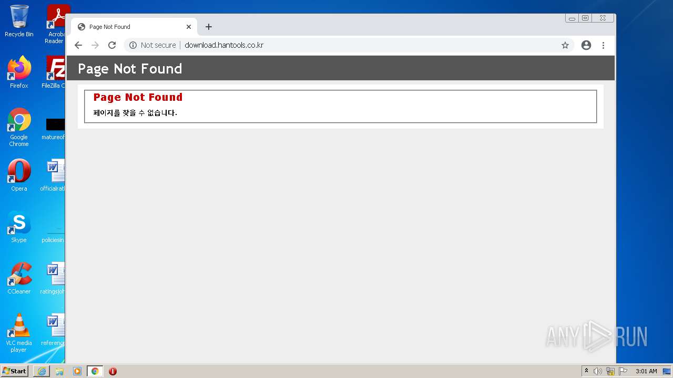Open the Chrome profile avatar menu
The height and width of the screenshot is (378, 673).
pyautogui.click(x=586, y=45)
